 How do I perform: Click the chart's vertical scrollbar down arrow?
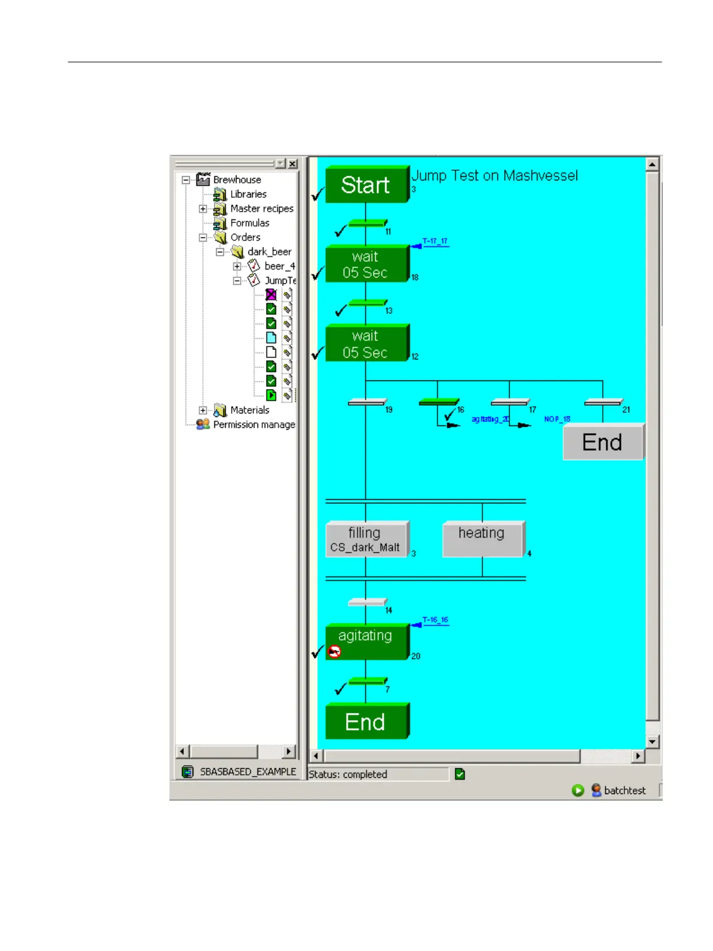click(653, 742)
